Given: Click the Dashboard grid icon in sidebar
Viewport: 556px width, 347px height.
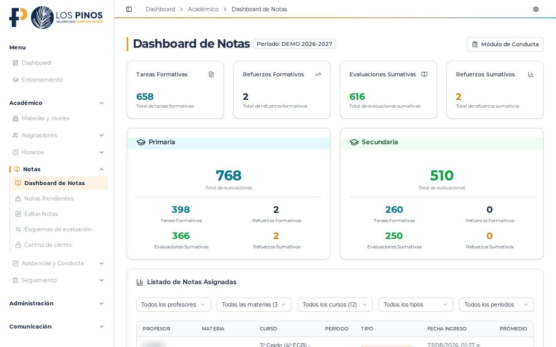Looking at the screenshot, I should point(15,63).
